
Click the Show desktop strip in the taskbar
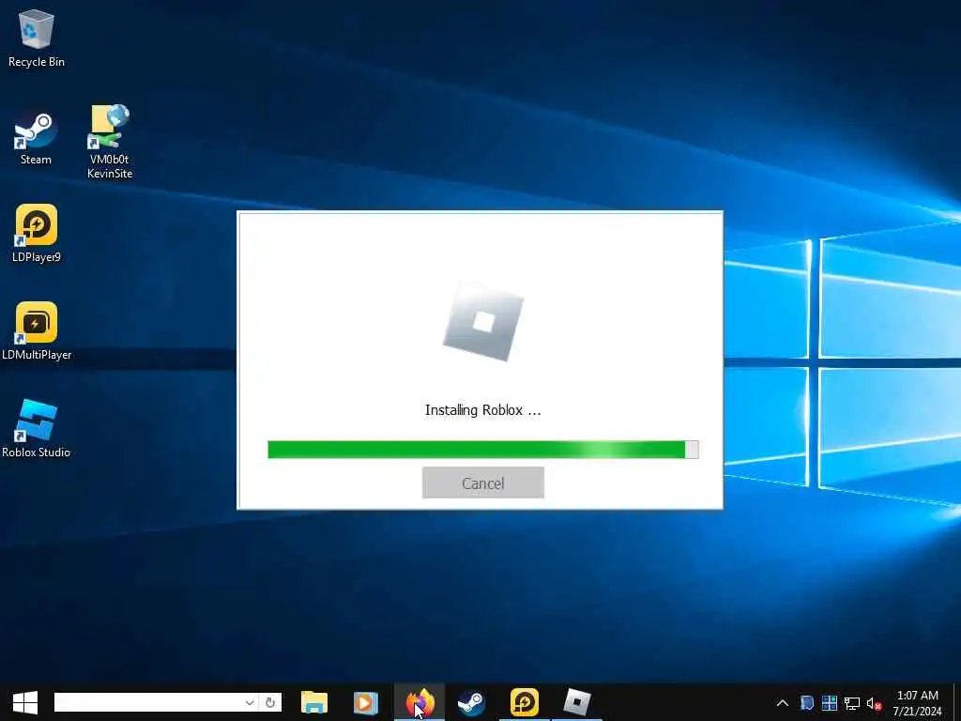pyautogui.click(x=957, y=703)
